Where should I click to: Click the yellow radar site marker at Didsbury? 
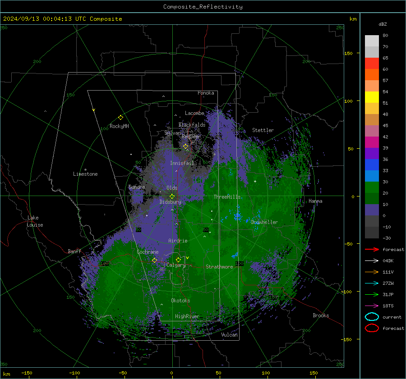172,196
